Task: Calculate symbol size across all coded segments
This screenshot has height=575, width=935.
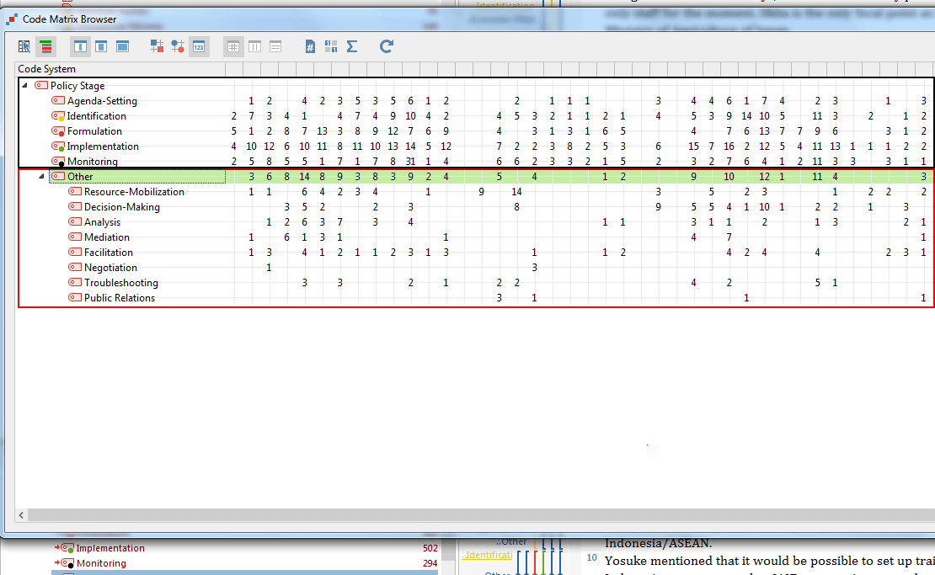Action: click(233, 46)
